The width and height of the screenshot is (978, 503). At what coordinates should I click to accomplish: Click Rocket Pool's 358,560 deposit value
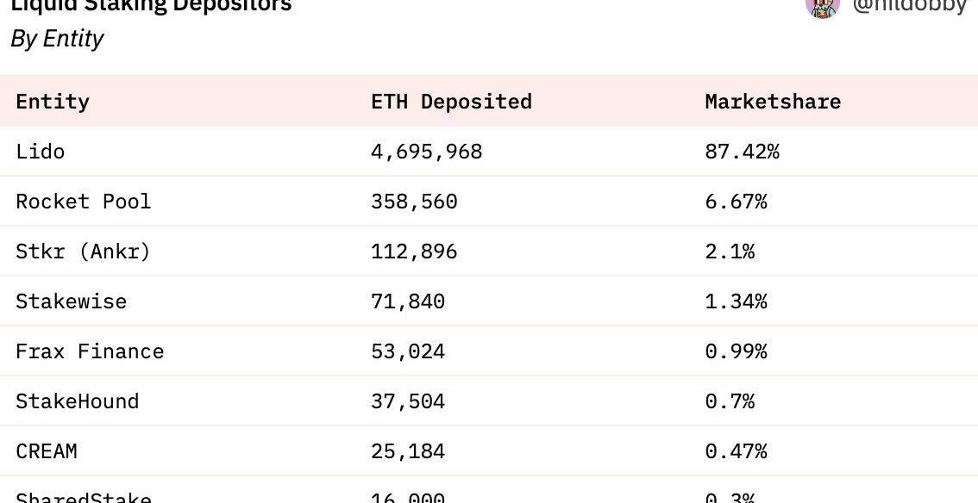point(414,202)
